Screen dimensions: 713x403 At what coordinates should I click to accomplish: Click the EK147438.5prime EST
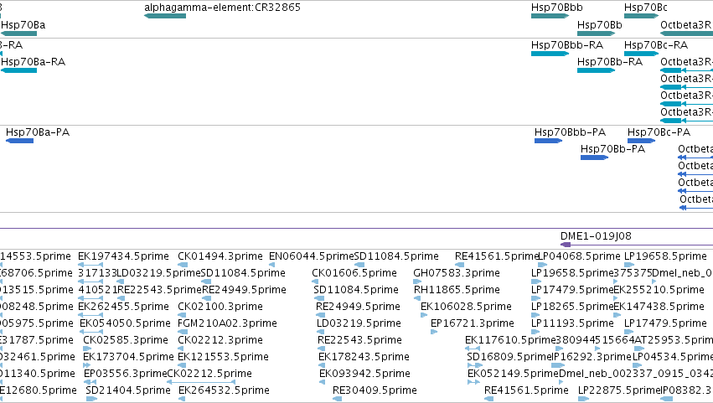pyautogui.click(x=618, y=315)
